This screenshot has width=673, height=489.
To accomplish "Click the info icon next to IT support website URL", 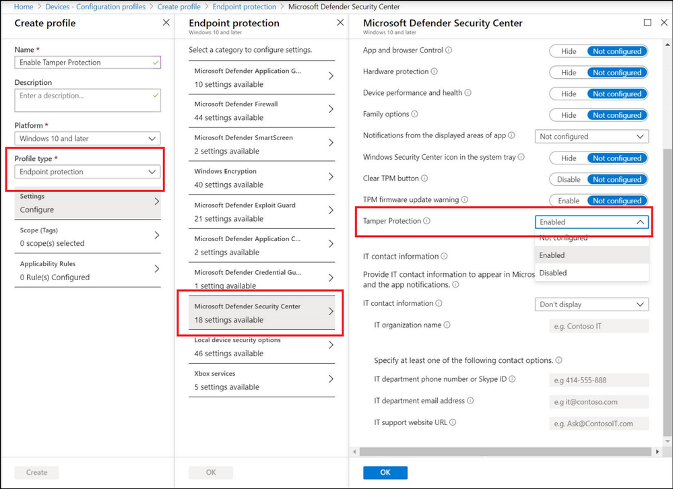I will (x=453, y=422).
